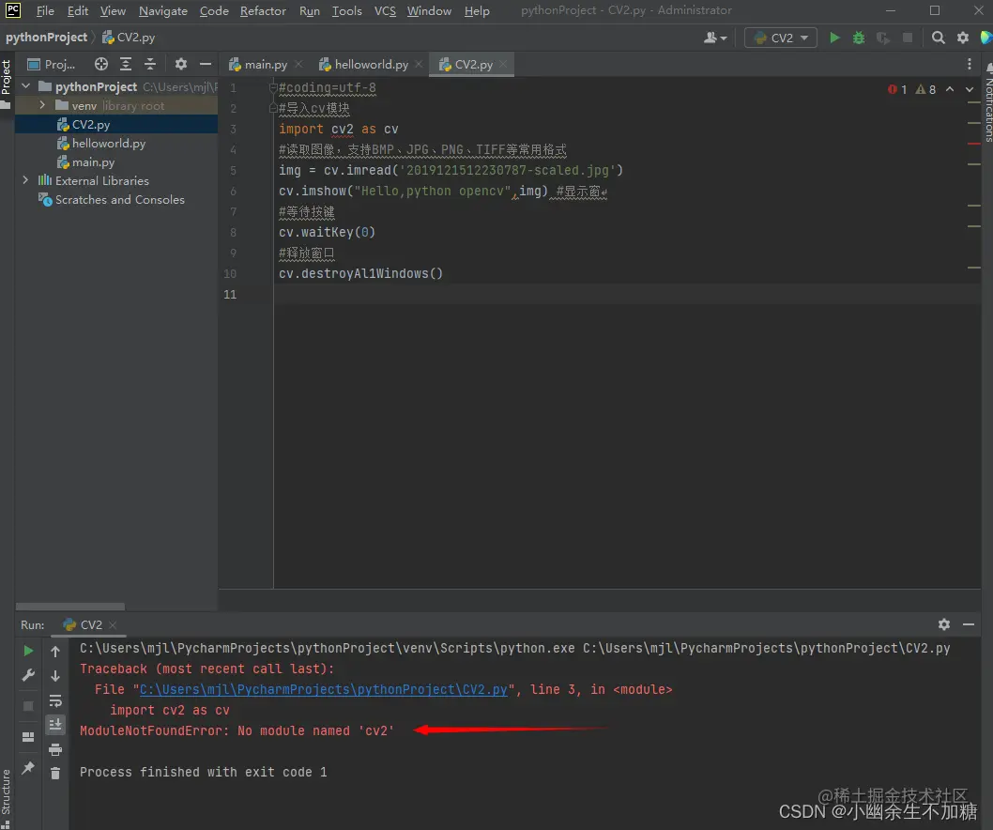Open IDE settings gear in top toolbar

(963, 38)
